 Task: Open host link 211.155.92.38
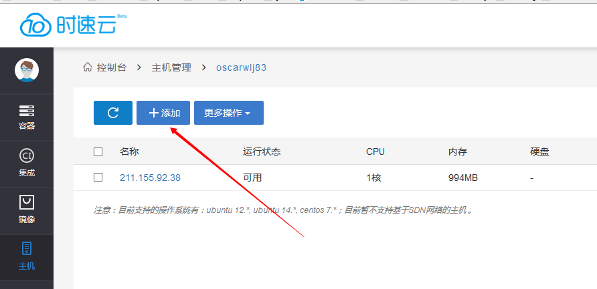(x=150, y=178)
